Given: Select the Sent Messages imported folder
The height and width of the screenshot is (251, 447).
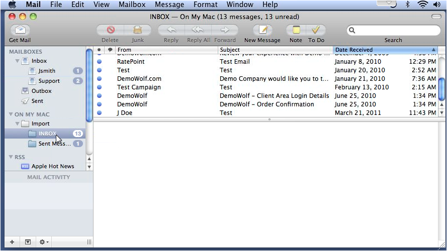Looking at the screenshot, I should tap(54, 144).
